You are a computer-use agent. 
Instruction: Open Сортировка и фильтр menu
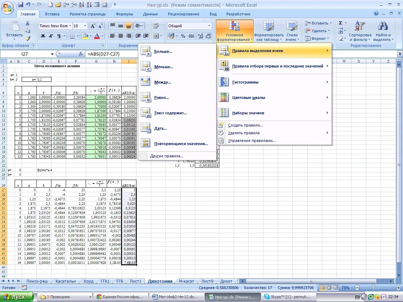tap(360, 31)
